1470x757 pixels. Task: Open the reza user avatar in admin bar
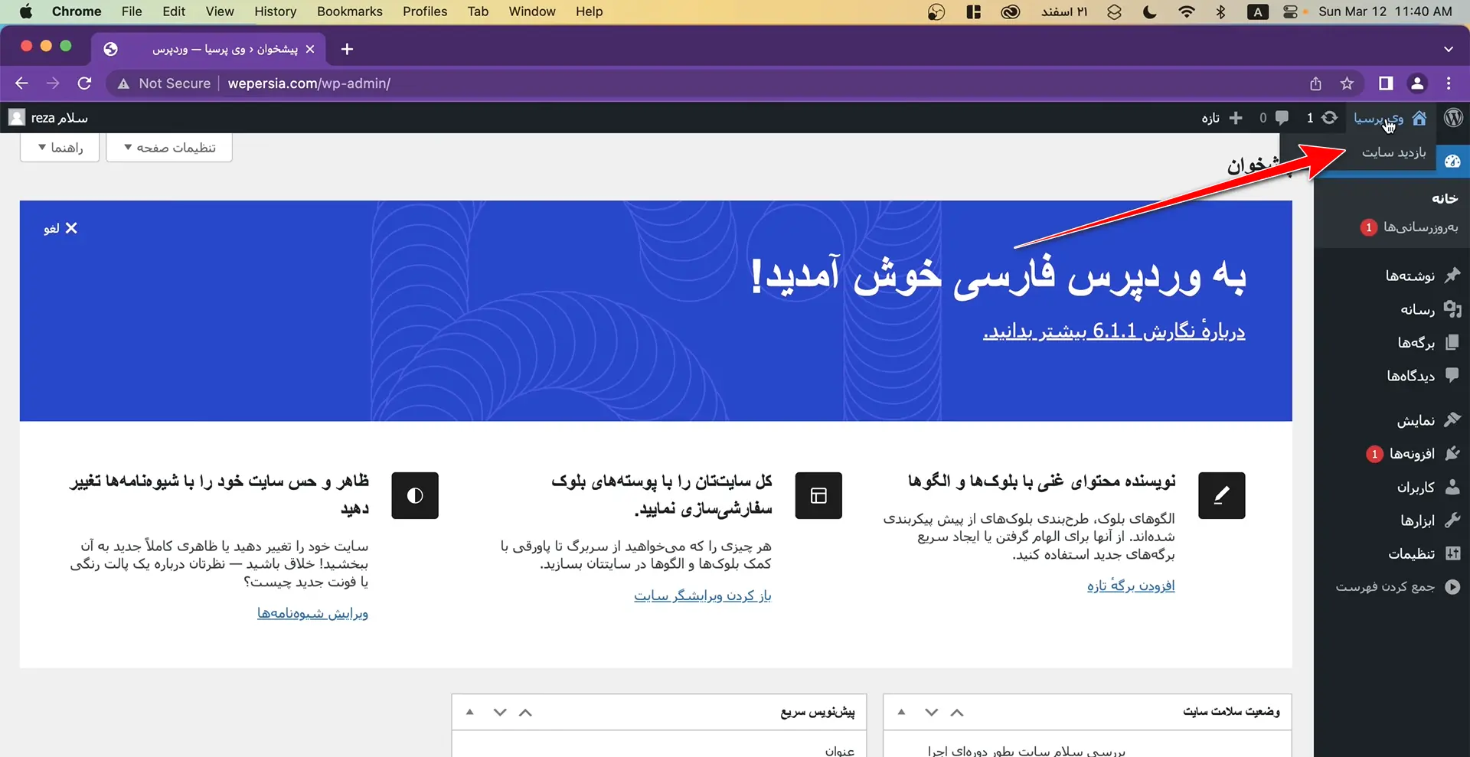pos(17,118)
